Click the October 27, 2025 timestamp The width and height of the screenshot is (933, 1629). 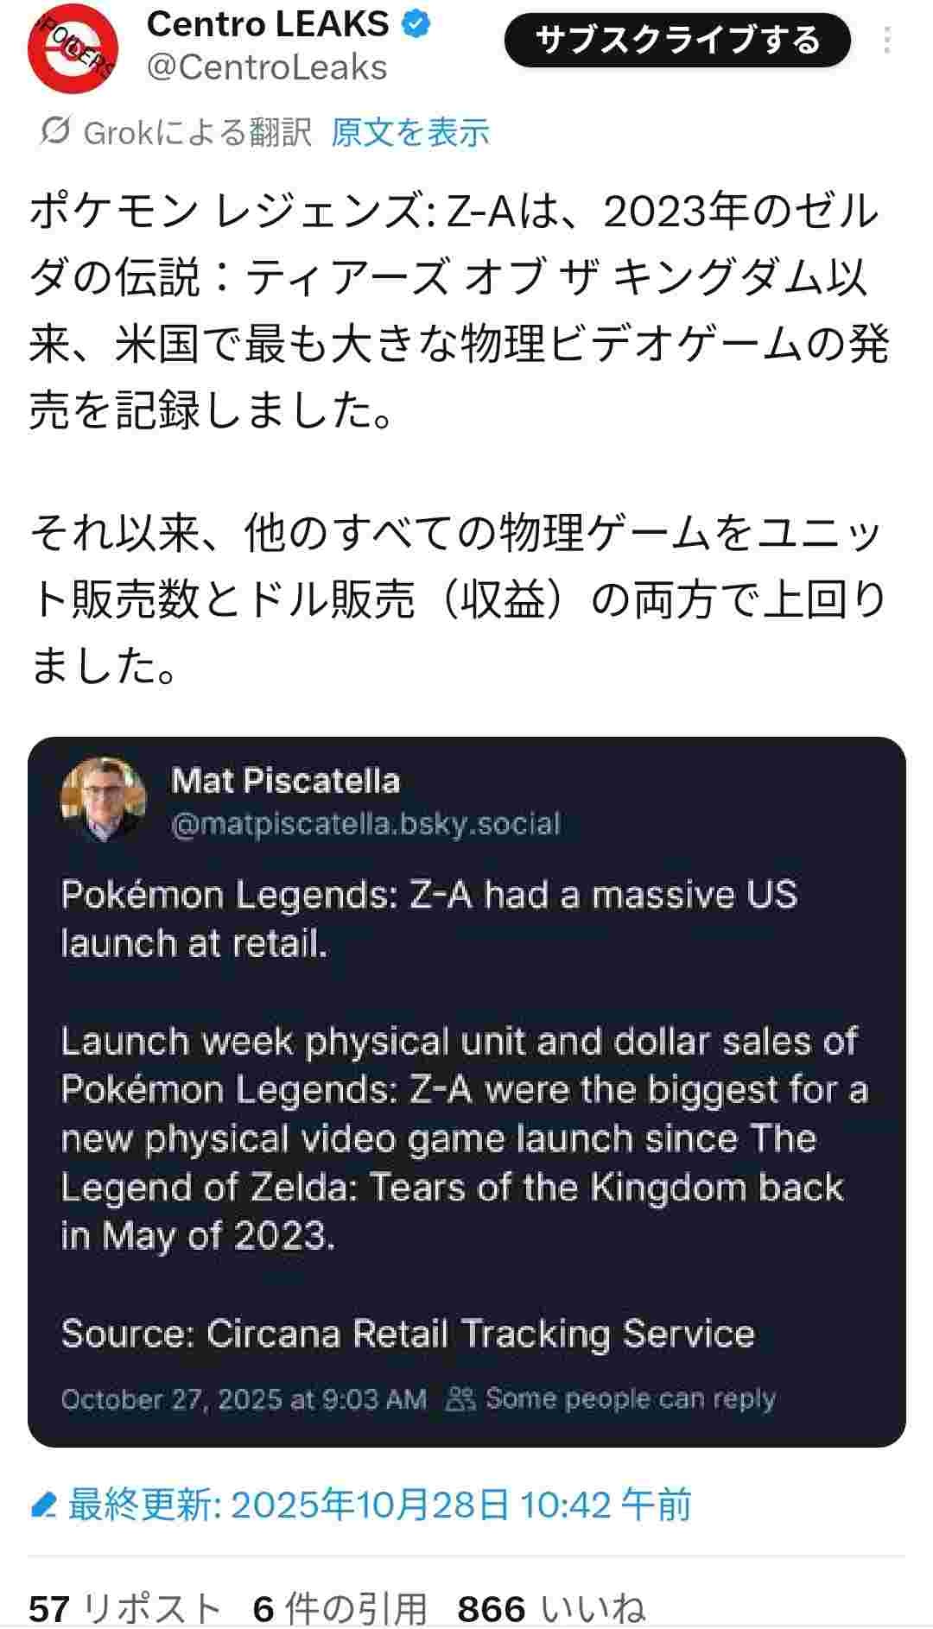pos(244,1398)
